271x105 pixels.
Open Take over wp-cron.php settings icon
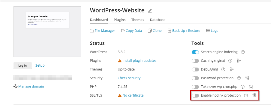tap(251, 87)
